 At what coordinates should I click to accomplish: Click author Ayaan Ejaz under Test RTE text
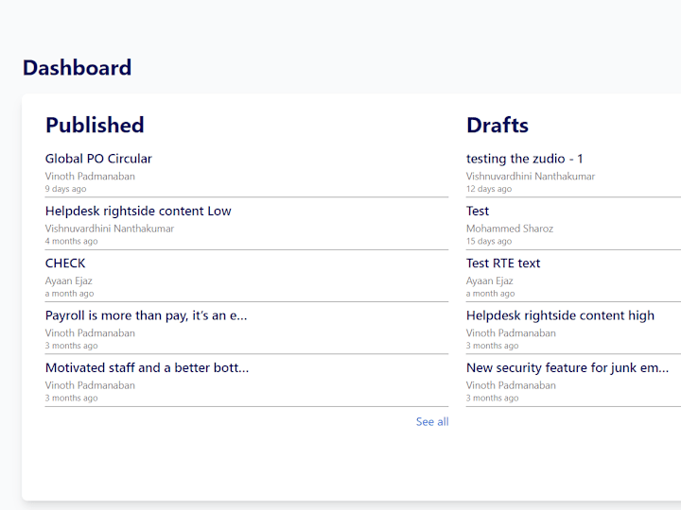pos(490,281)
